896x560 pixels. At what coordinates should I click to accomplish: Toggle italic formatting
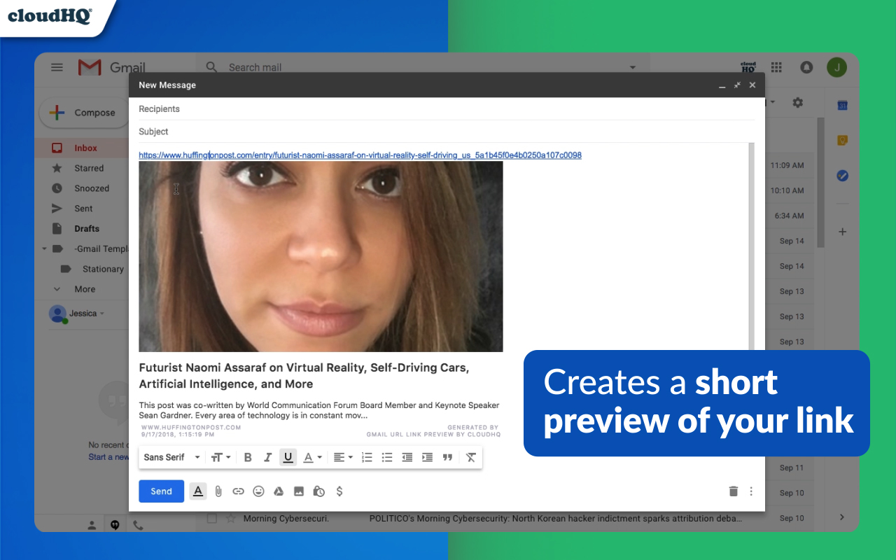(268, 457)
